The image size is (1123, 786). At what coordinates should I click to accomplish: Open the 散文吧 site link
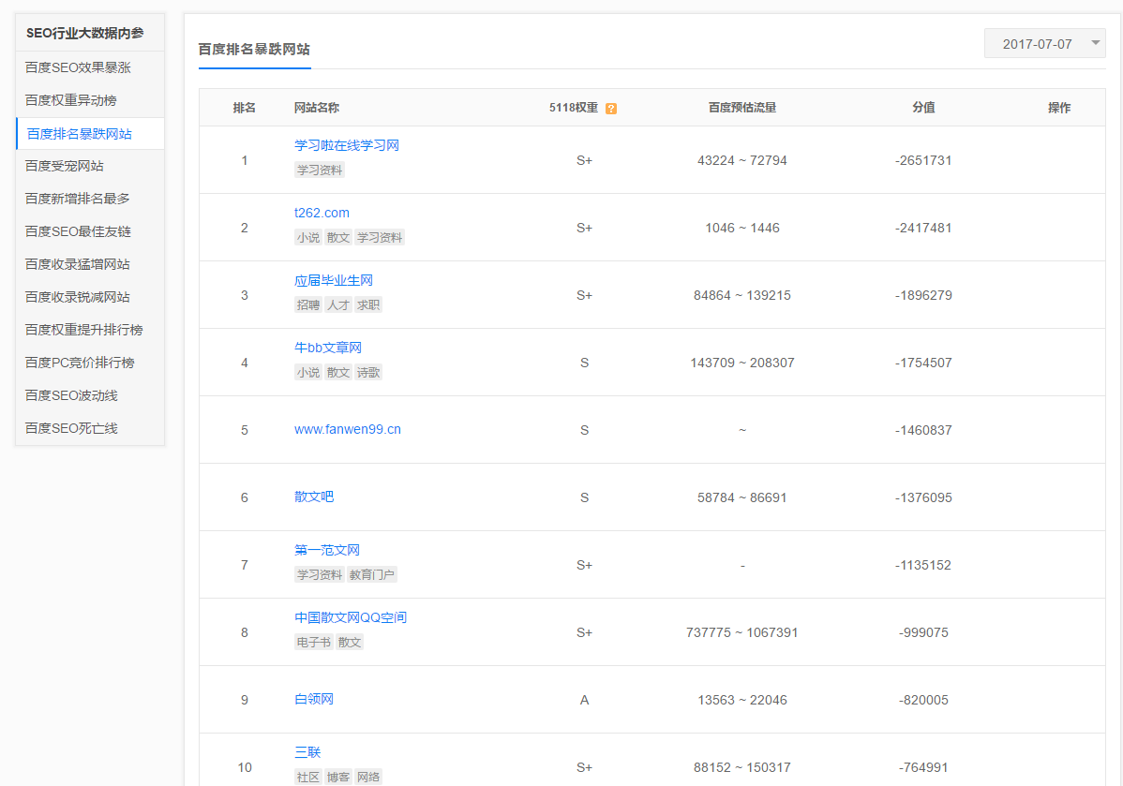point(314,497)
